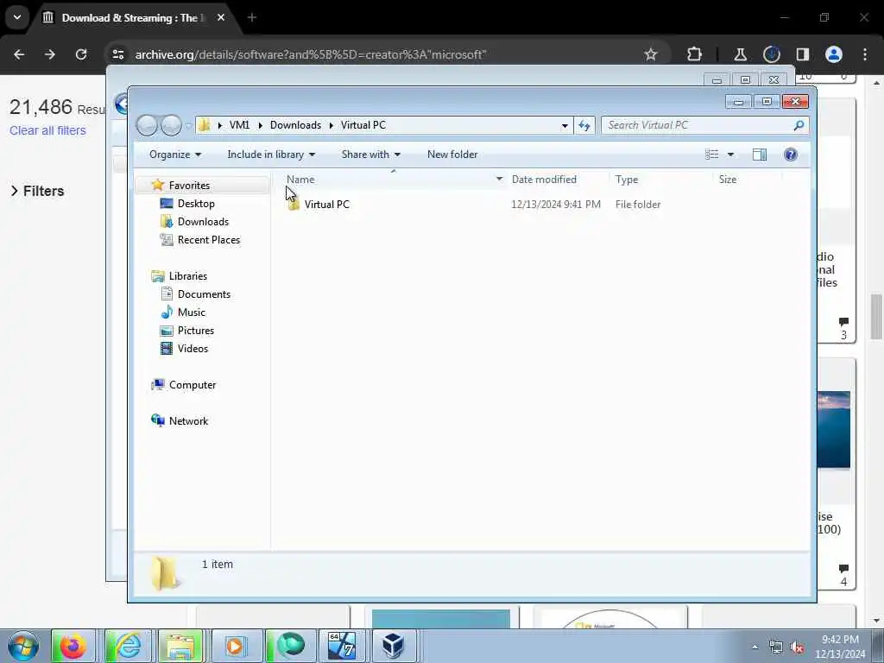The image size is (884, 663).
Task: Select Network in navigation pane
Action: (188, 421)
